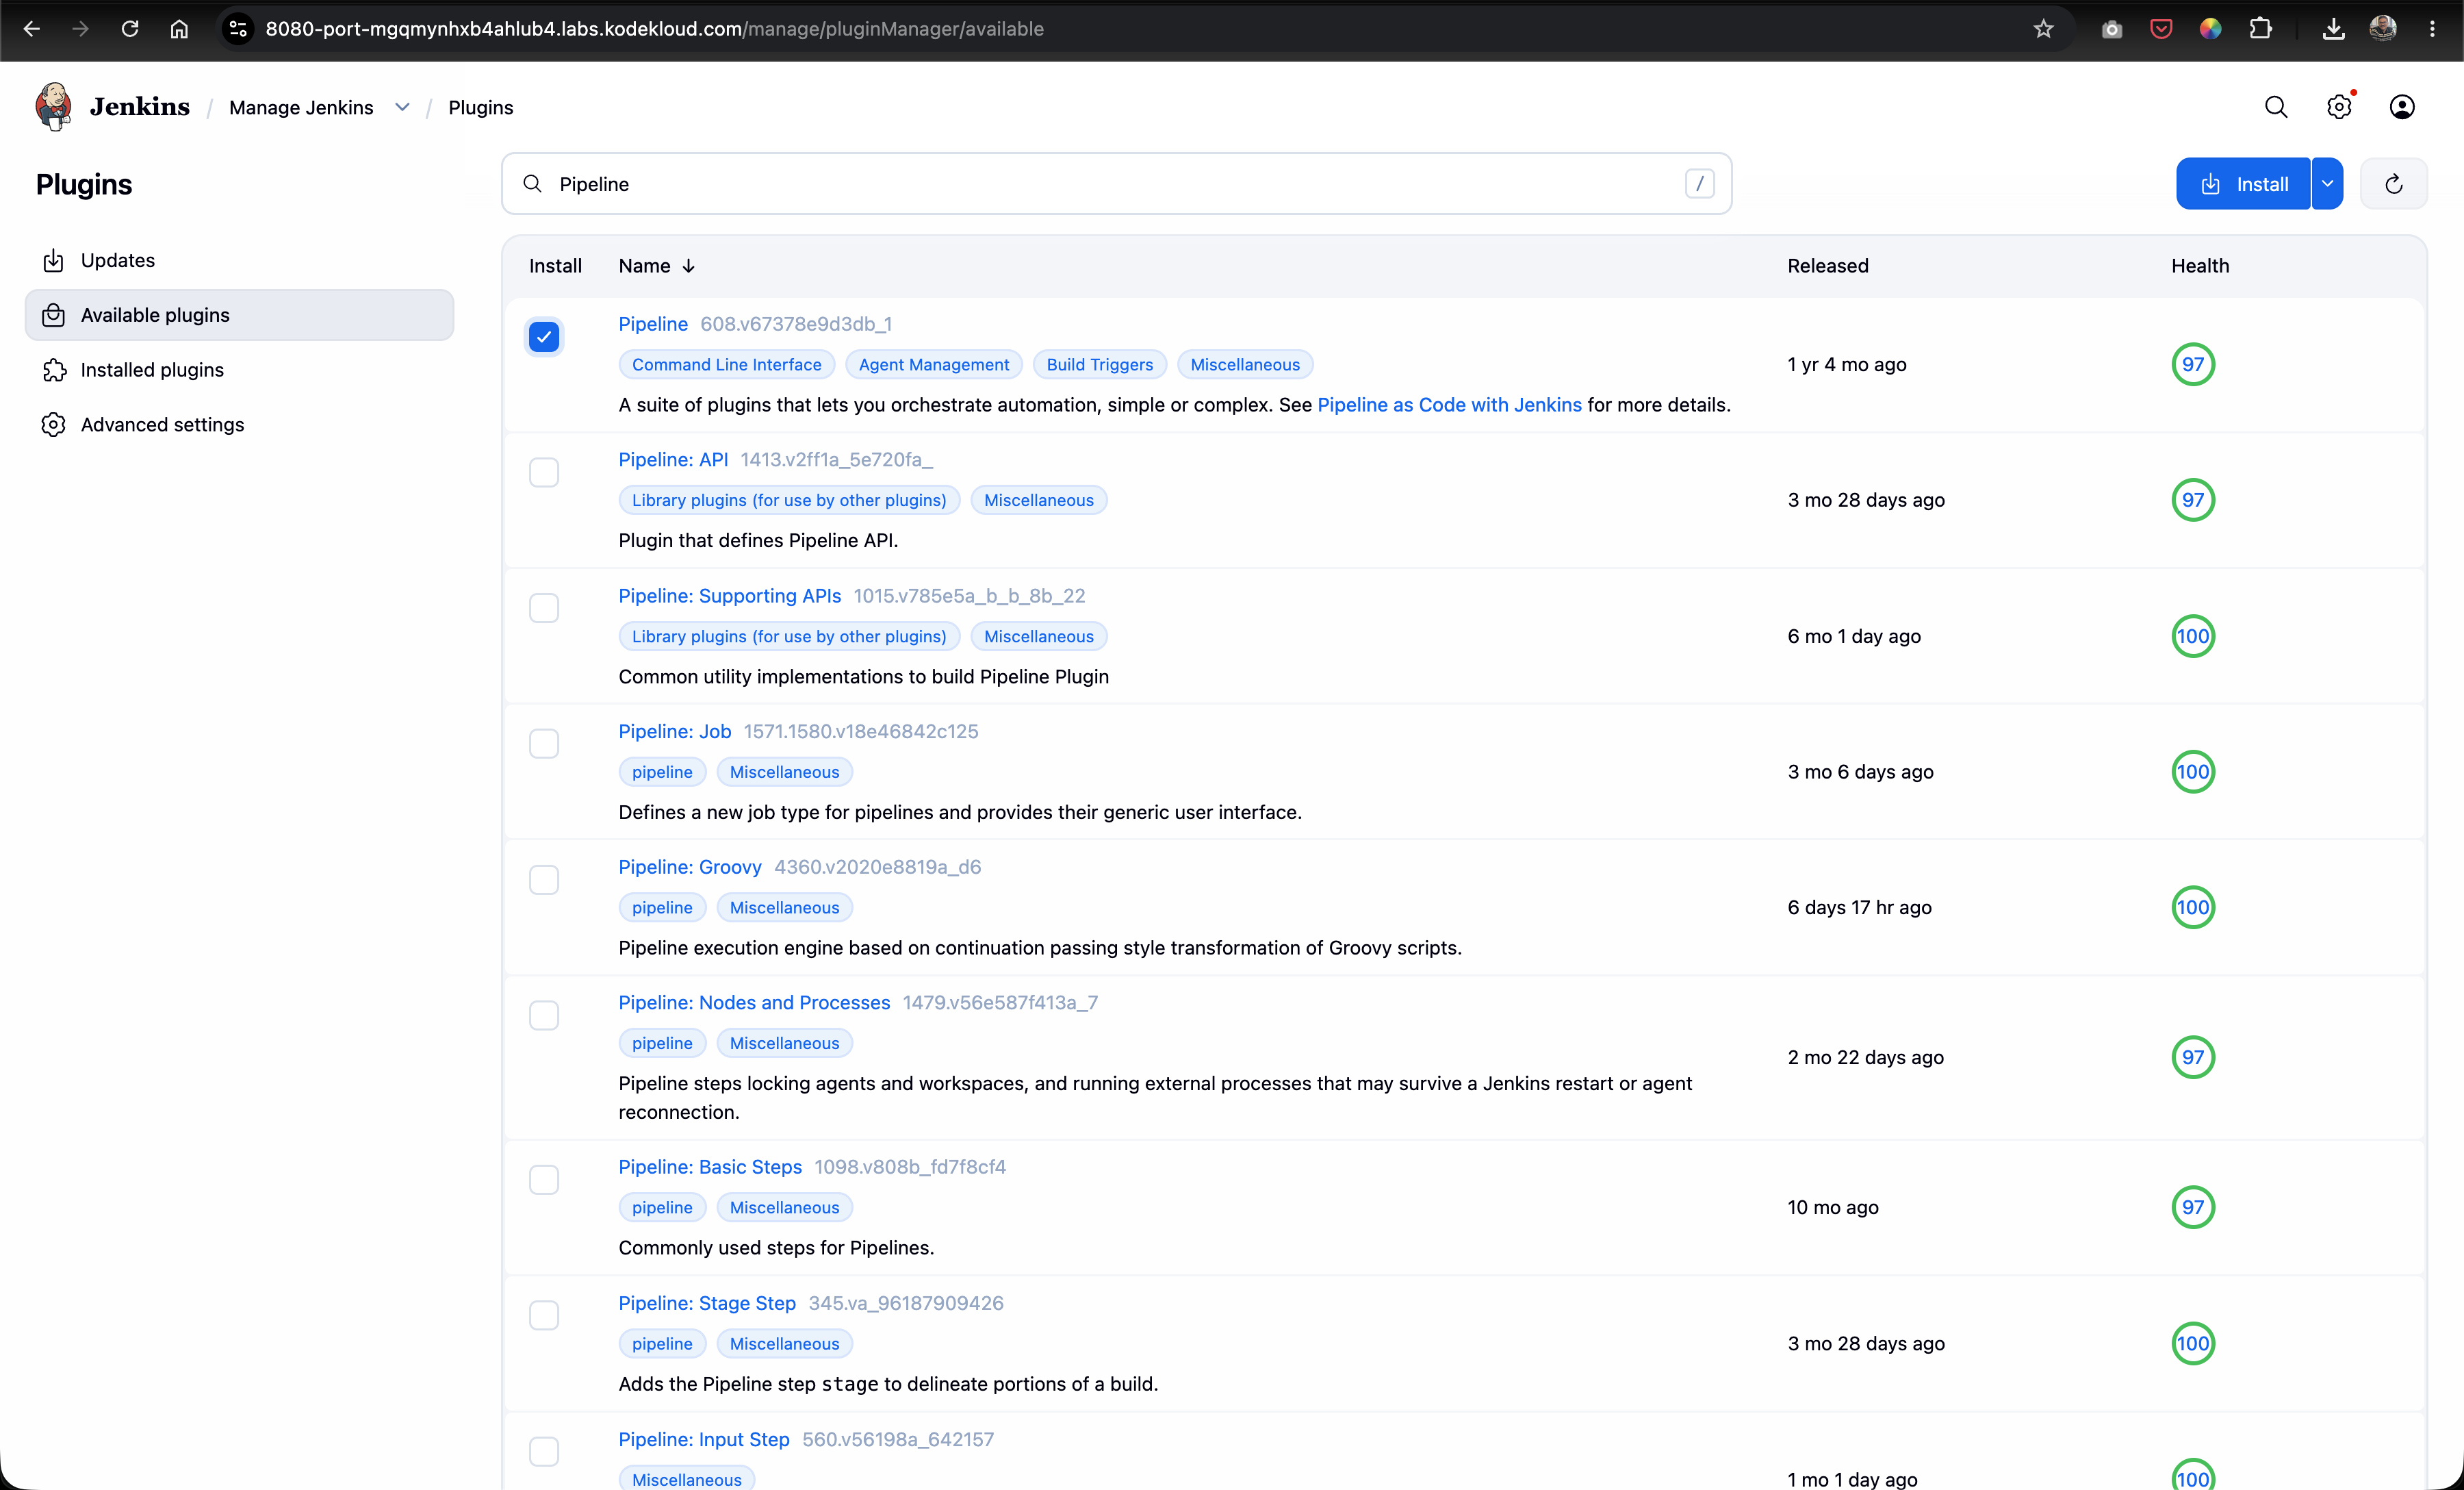Open the Pipeline plugin link
Image resolution: width=2464 pixels, height=1490 pixels.
(x=653, y=323)
